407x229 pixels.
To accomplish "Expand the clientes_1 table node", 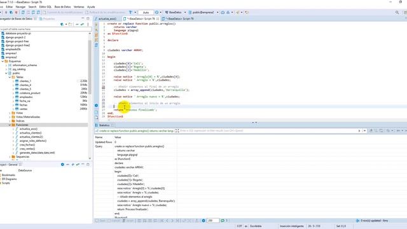I will (x=13, y=81).
